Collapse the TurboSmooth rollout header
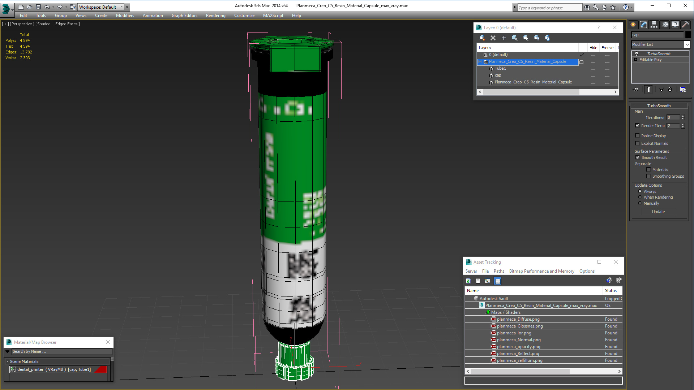Image resolution: width=694 pixels, height=390 pixels. coord(659,106)
